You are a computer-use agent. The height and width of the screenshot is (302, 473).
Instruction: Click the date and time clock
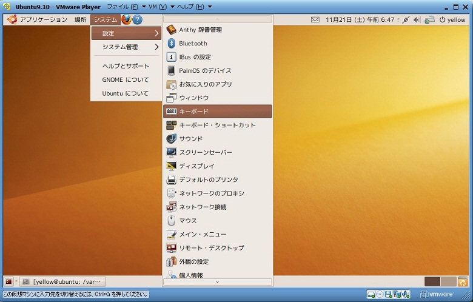click(x=360, y=19)
